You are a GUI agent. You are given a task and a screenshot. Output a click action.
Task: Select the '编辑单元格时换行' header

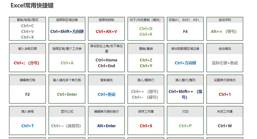(x=106, y=112)
